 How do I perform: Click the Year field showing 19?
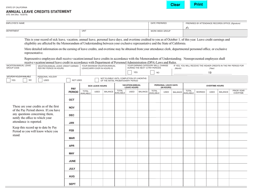point(210,72)
